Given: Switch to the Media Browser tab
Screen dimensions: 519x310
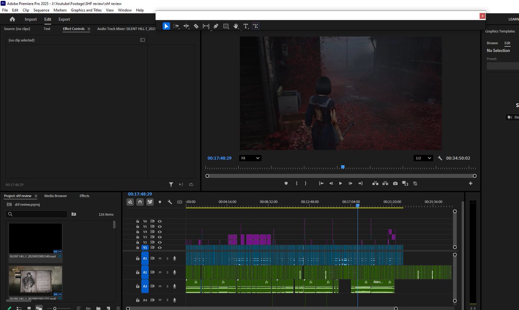Looking at the screenshot, I should (55, 196).
